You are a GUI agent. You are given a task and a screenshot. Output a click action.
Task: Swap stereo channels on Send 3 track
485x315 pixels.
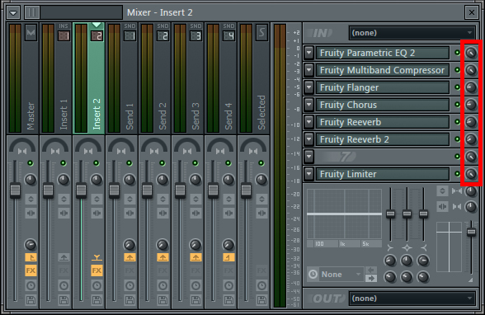(x=195, y=213)
